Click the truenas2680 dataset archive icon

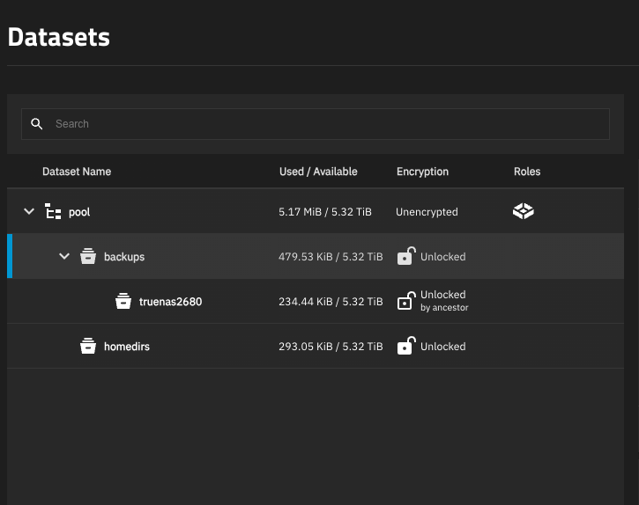123,301
